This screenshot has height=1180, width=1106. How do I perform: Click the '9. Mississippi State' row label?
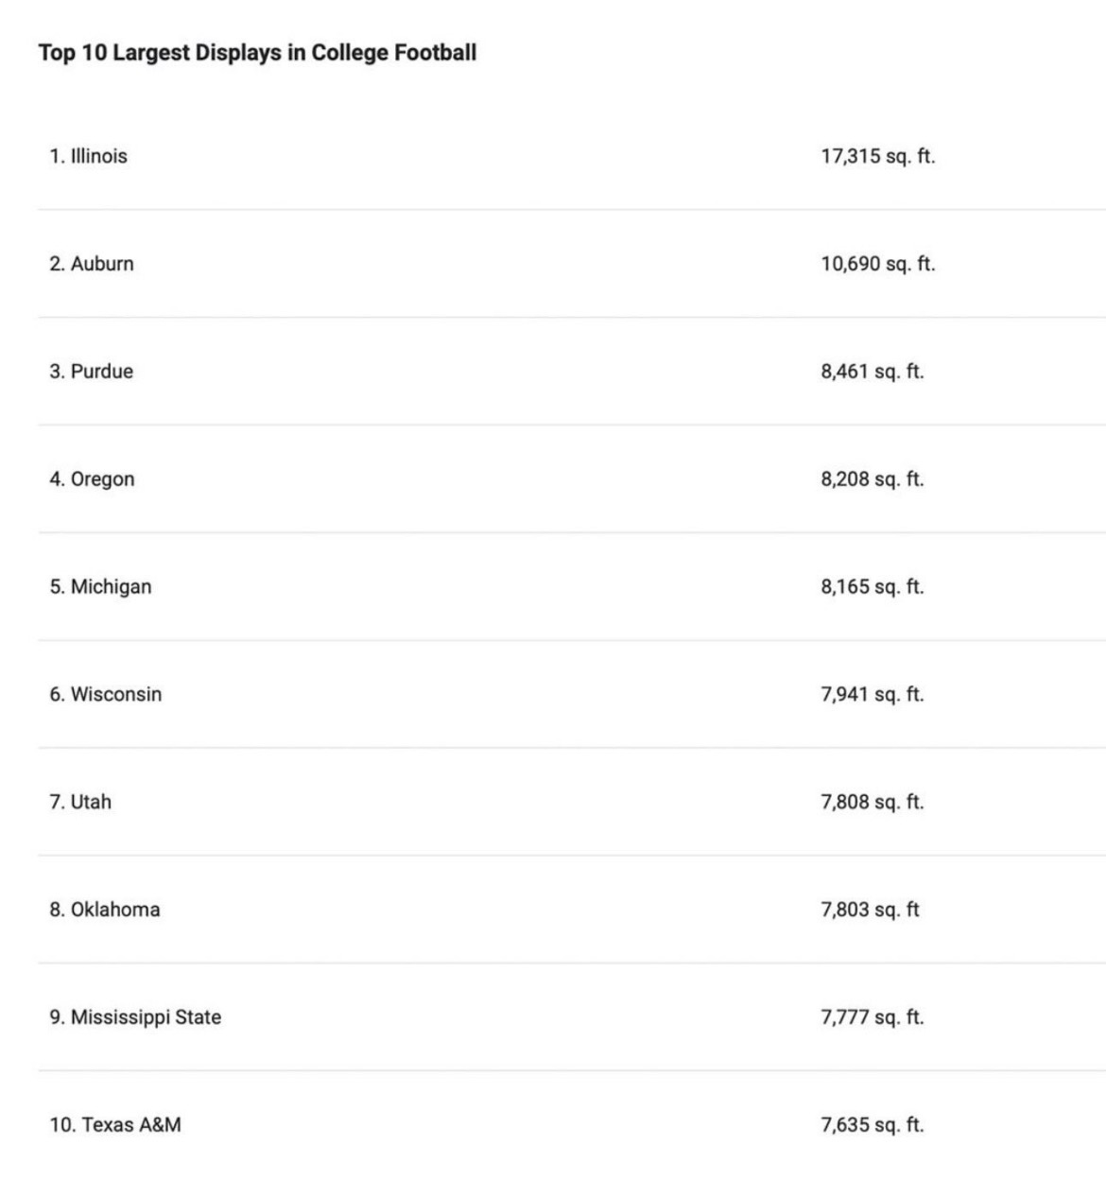135,1018
